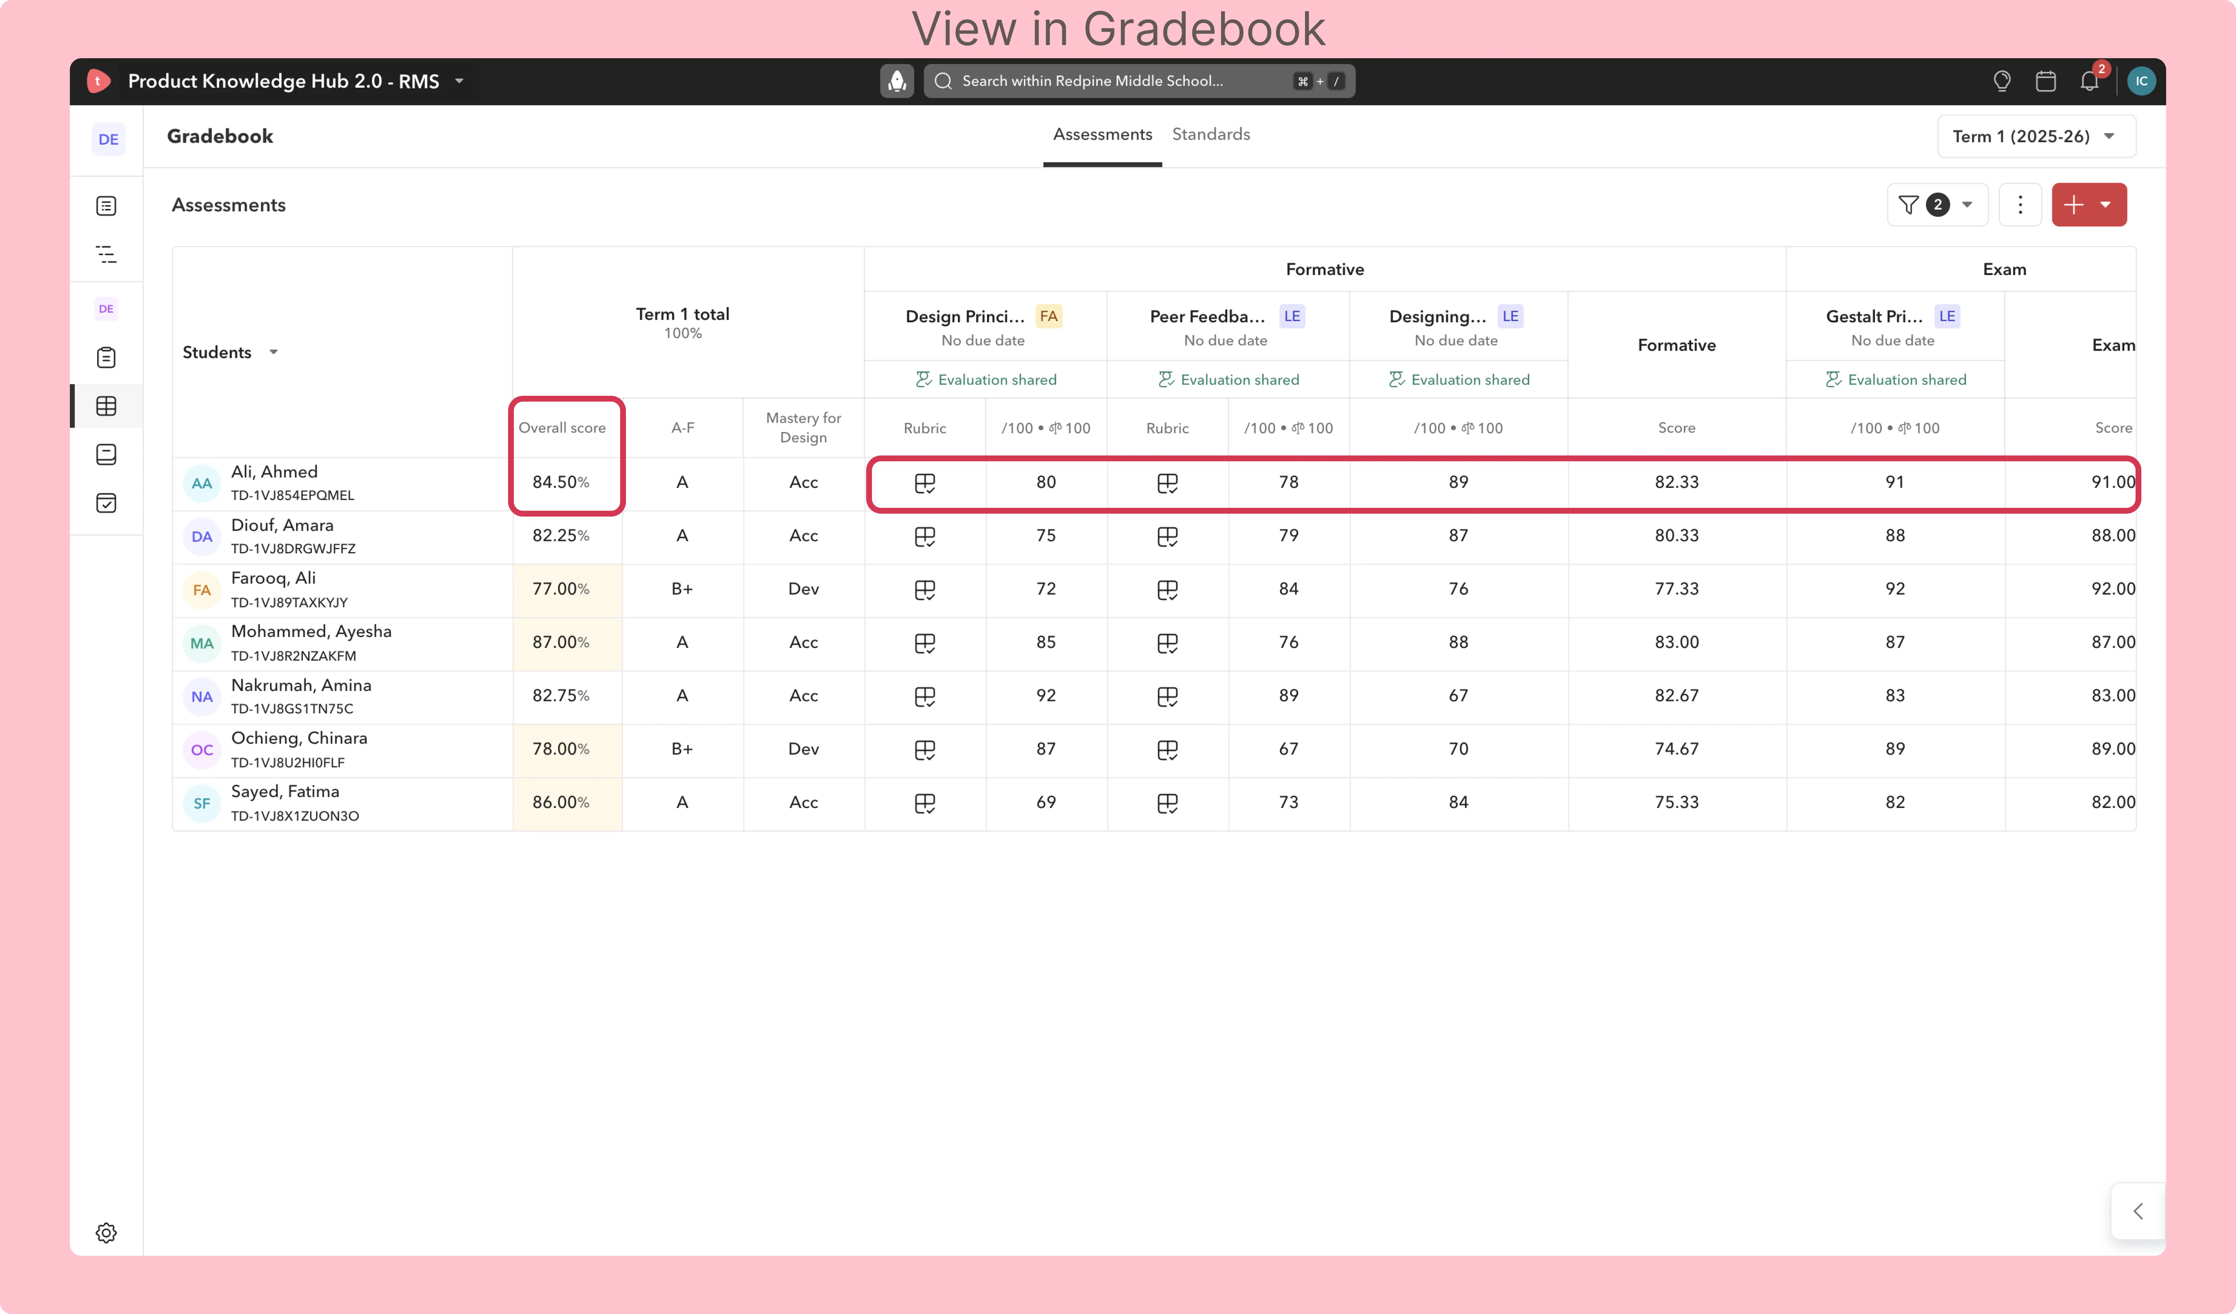Open the settings gear icon
2236x1314 pixels.
click(x=107, y=1233)
